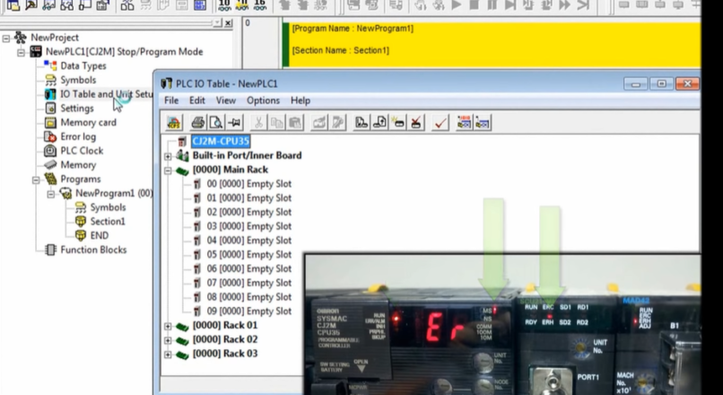Click the Paste clipboard icon in IO Table toolbar
Image resolution: width=723 pixels, height=395 pixels.
[x=295, y=123]
